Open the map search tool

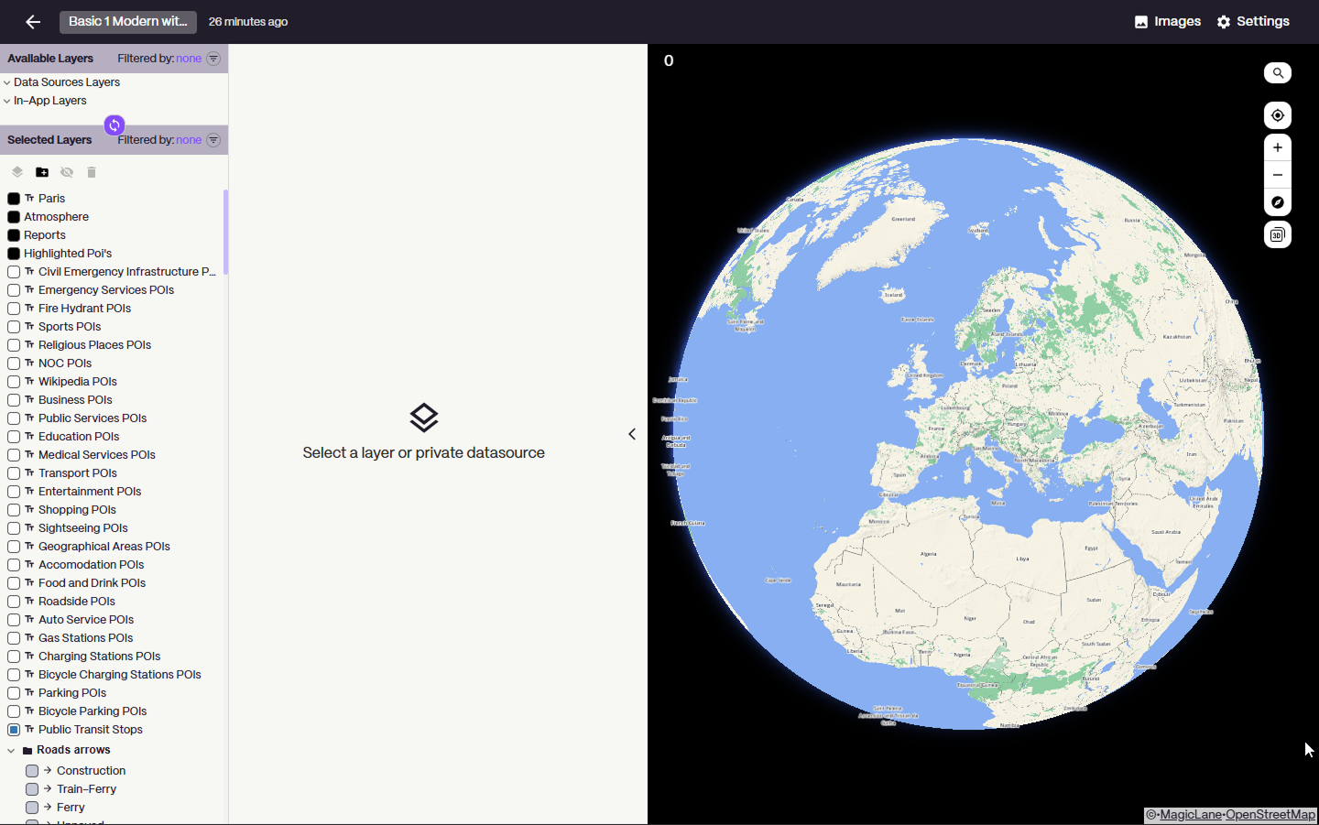(1277, 73)
